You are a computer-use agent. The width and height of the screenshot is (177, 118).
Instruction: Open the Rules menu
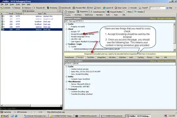tap(12, 4)
